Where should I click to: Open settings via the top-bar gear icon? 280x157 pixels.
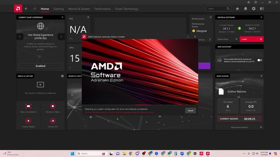[x=254, y=9]
